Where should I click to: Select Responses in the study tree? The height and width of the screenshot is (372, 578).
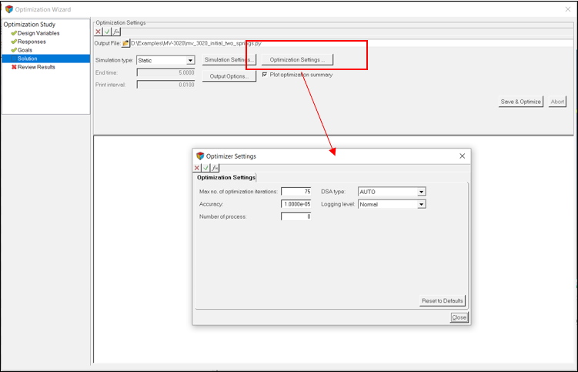point(32,42)
